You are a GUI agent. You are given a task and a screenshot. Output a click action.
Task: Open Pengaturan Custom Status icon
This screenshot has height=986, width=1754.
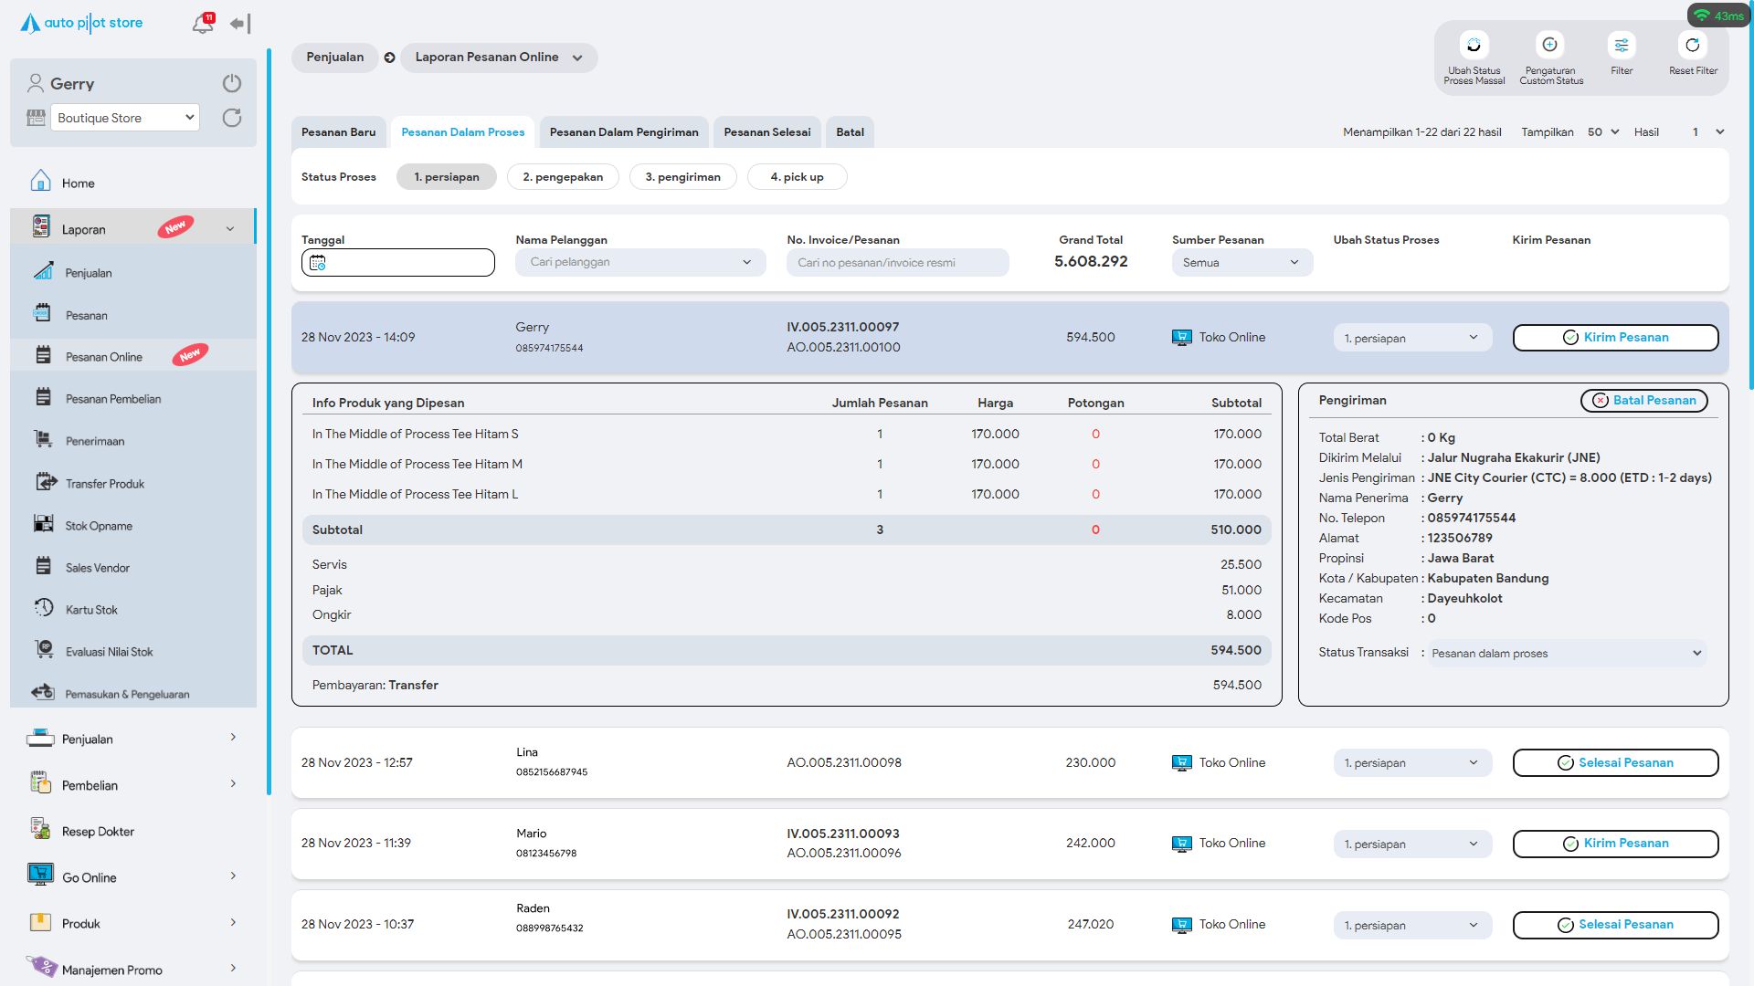click(1550, 46)
